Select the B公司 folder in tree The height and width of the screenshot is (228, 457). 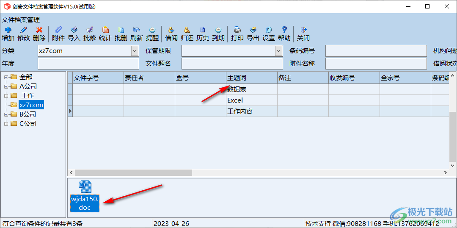point(28,114)
